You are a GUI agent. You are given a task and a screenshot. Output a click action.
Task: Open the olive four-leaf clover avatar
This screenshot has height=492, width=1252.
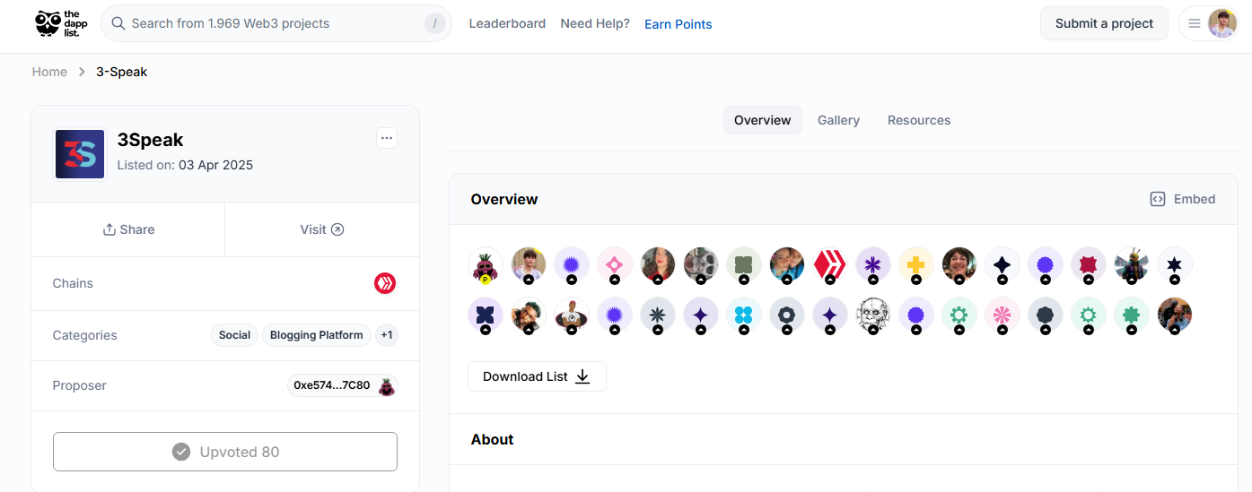[x=744, y=265]
